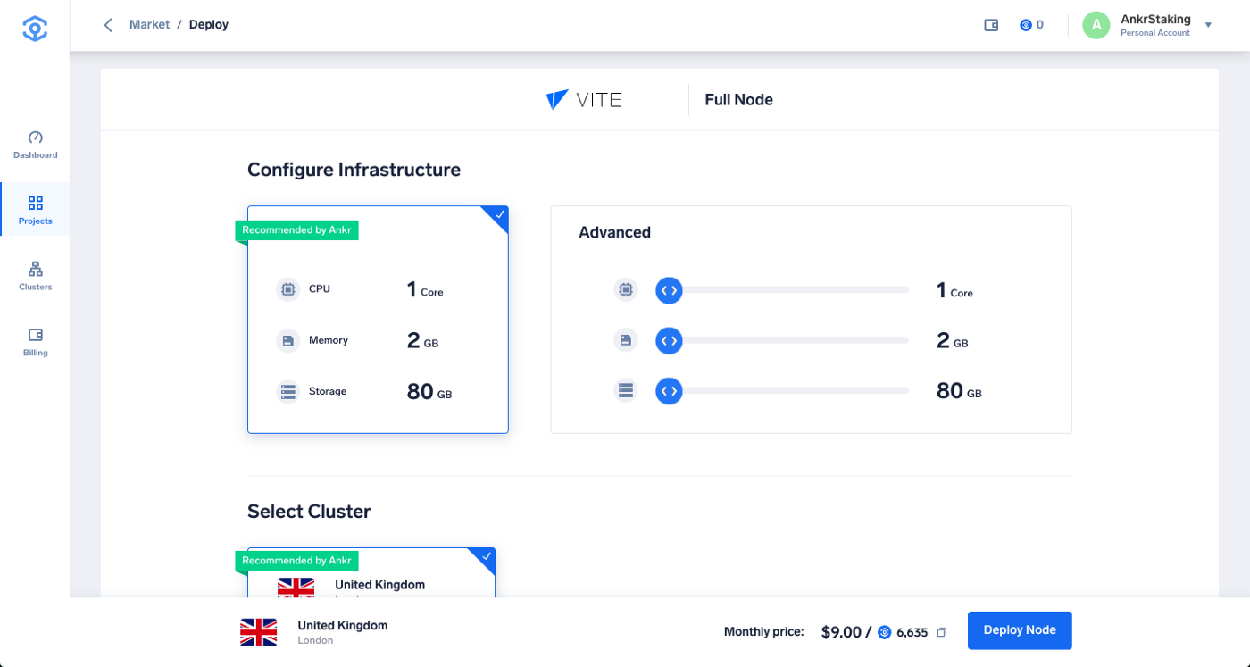Image resolution: width=1250 pixels, height=667 pixels.
Task: Click the storage slider handle in Advanced
Action: tap(669, 391)
